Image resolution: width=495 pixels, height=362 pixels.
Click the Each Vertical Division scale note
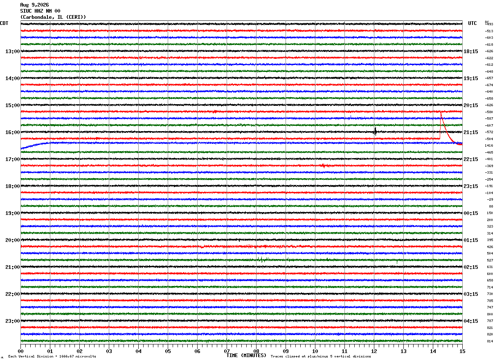pyautogui.click(x=52, y=356)
